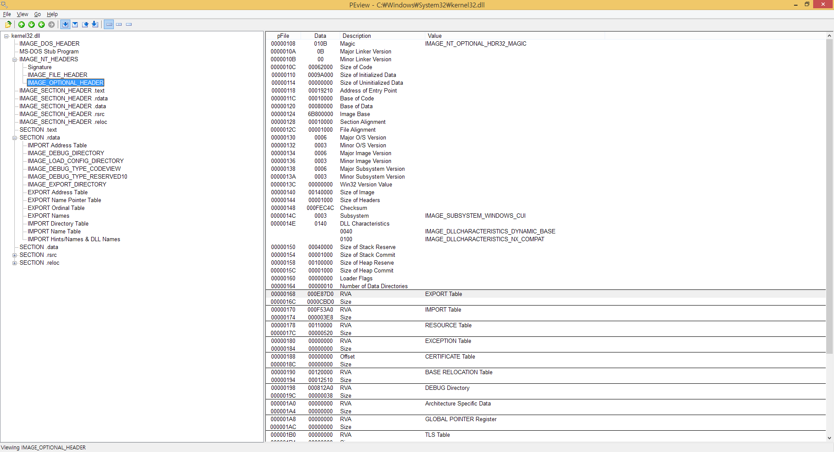The height and width of the screenshot is (452, 834).
Task: Select the four-segment view width icon
Action: coord(109,24)
